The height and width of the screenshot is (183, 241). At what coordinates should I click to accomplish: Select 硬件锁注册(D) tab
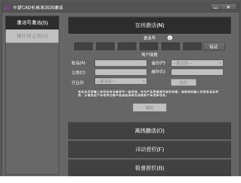pos(32,36)
